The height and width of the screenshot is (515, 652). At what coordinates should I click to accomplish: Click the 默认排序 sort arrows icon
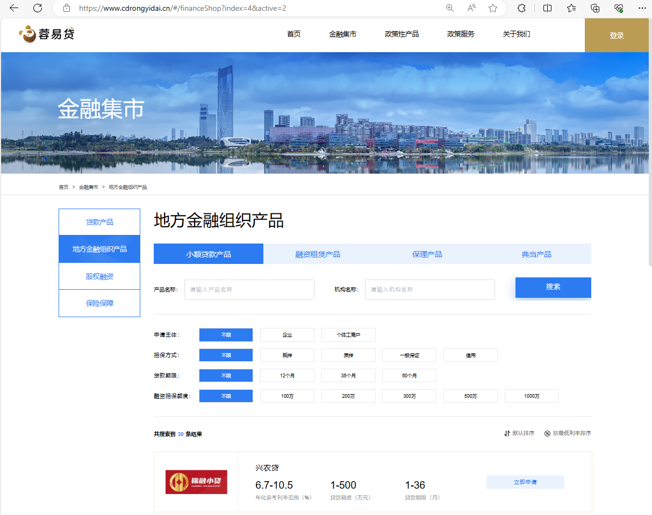506,433
